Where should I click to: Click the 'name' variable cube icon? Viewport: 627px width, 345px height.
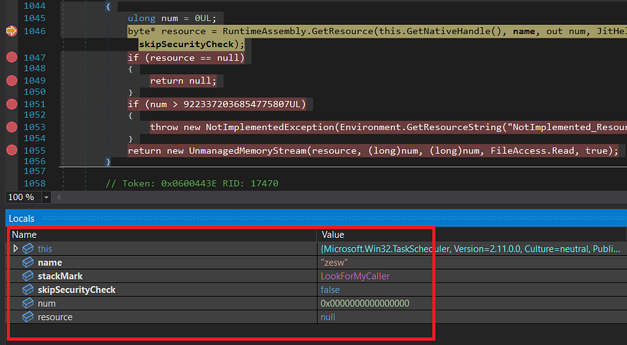tap(28, 262)
